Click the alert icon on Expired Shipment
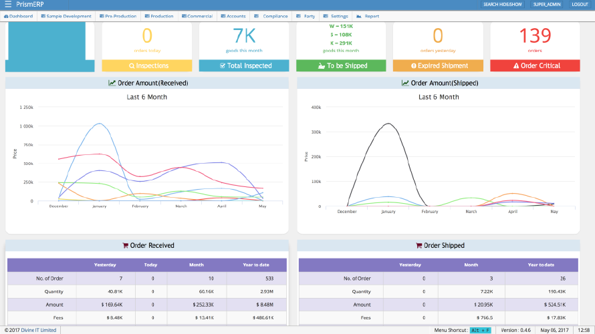The image size is (595, 334). click(x=414, y=66)
